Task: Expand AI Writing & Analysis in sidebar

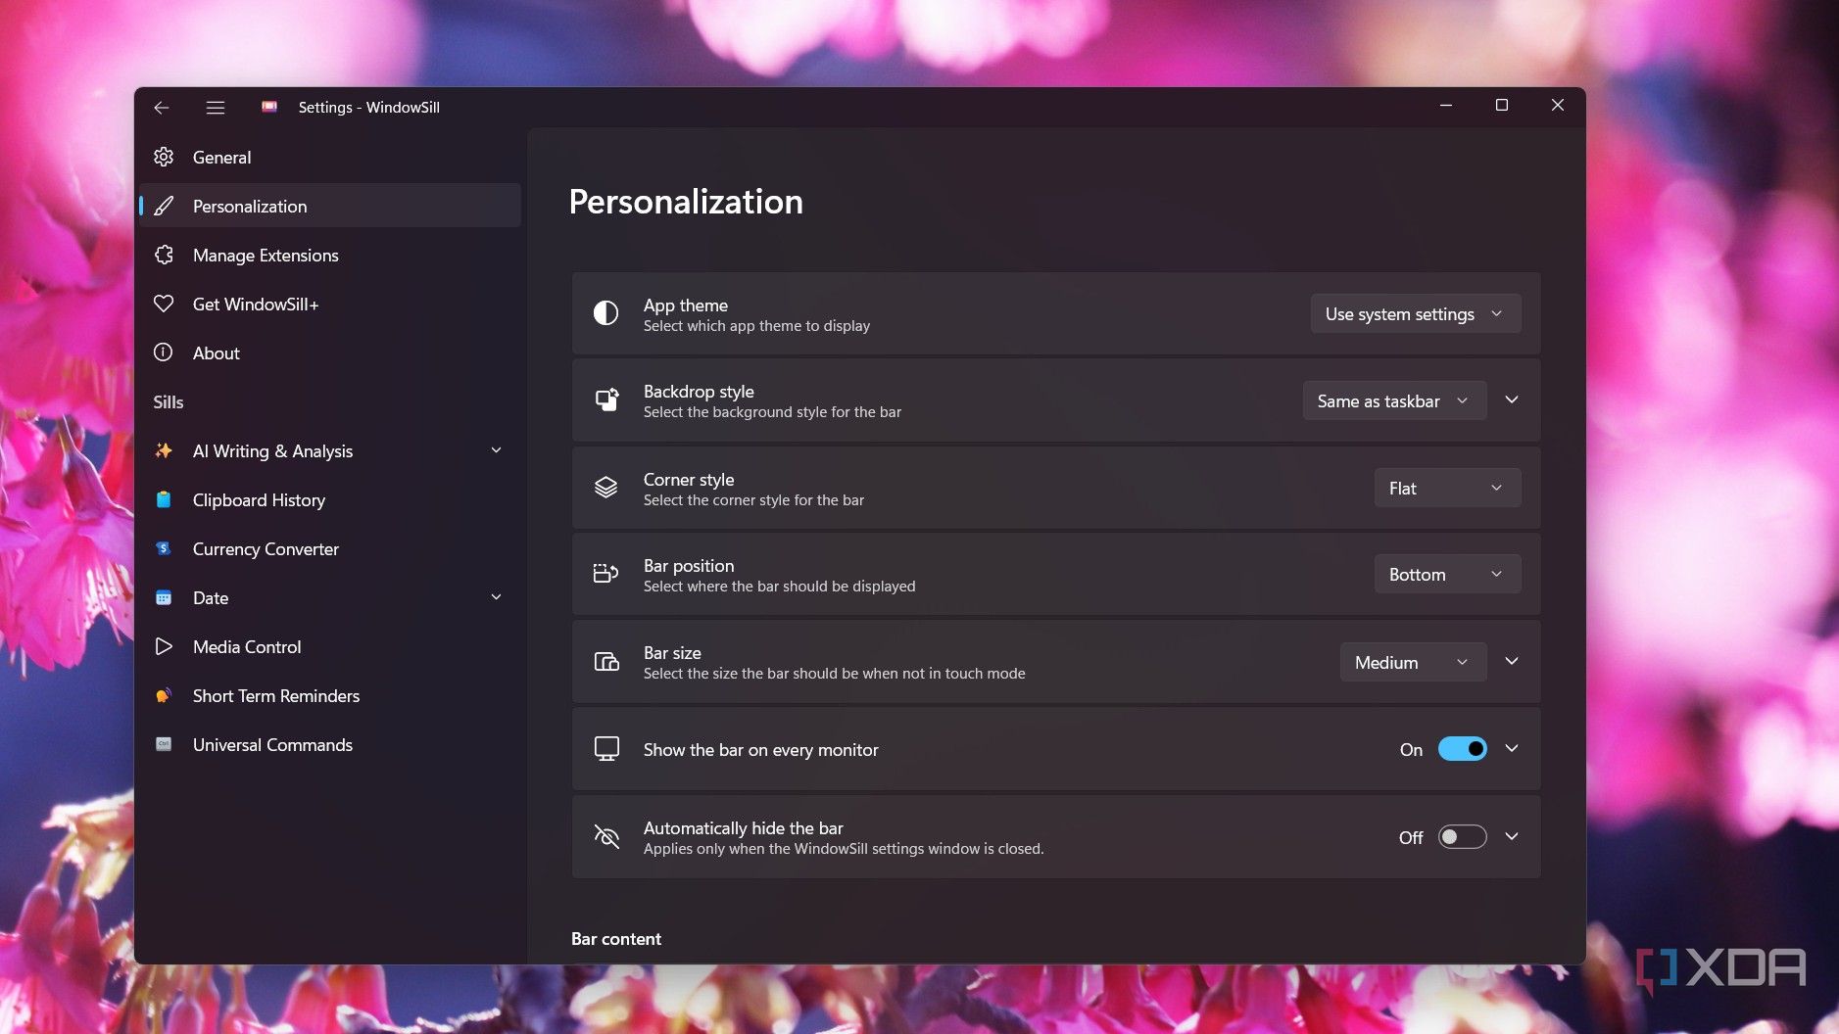Action: click(496, 450)
